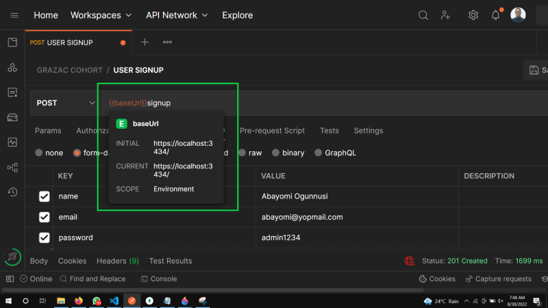
Task: Open Collections sidebar icon
Action: tap(12, 42)
